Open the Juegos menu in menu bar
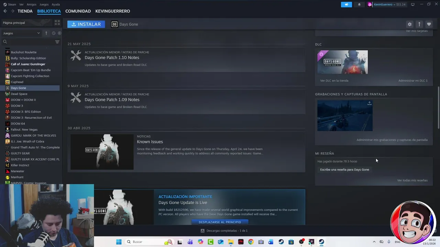 pos(44,4)
